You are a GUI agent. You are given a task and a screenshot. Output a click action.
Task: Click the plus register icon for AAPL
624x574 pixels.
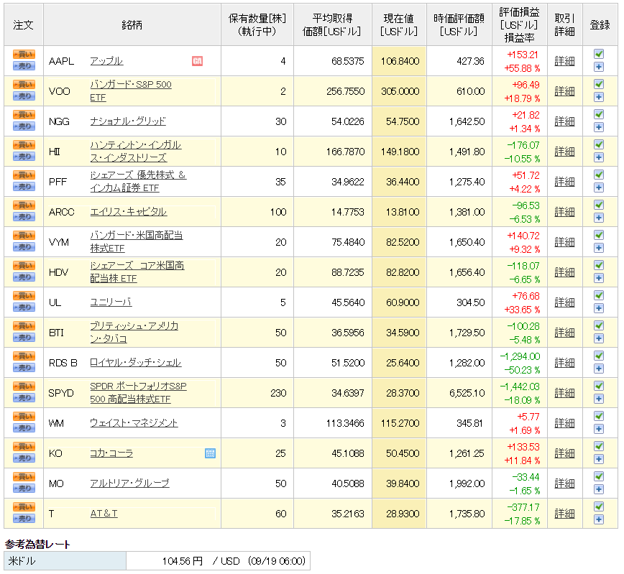pos(599,67)
